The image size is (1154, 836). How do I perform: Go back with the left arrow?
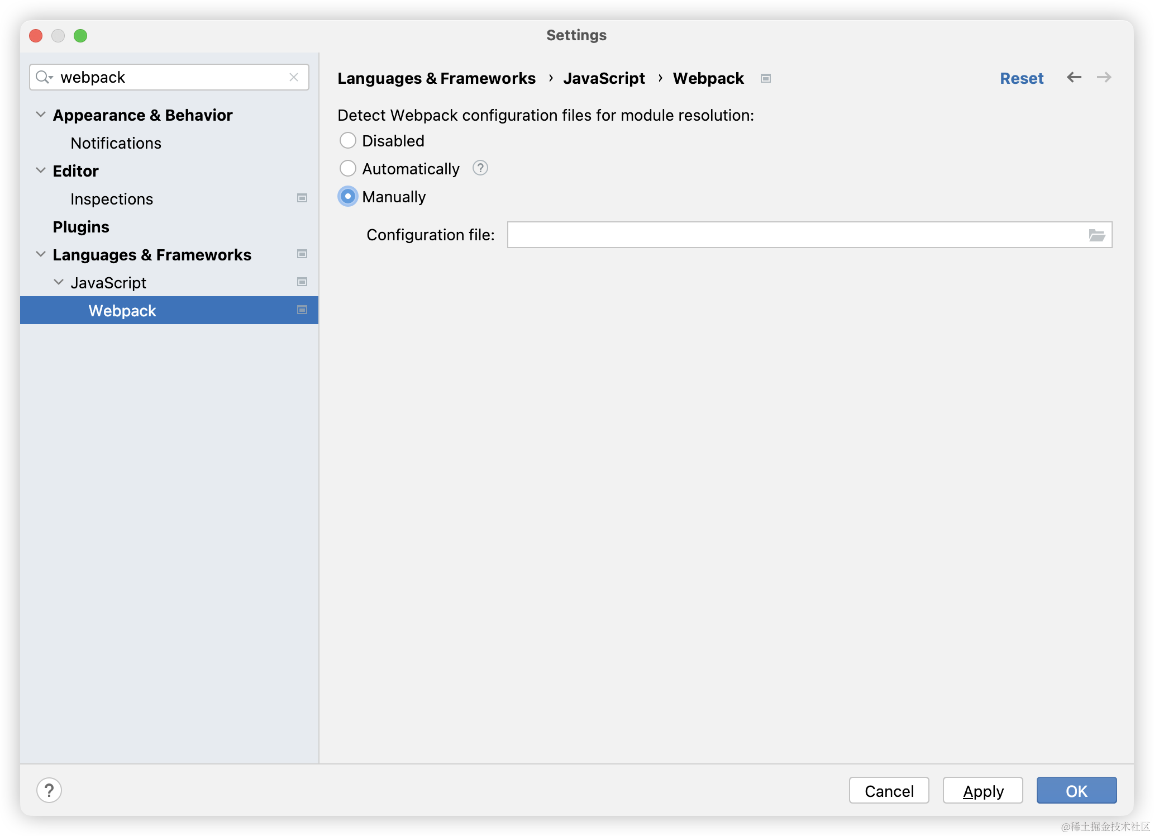(x=1074, y=78)
